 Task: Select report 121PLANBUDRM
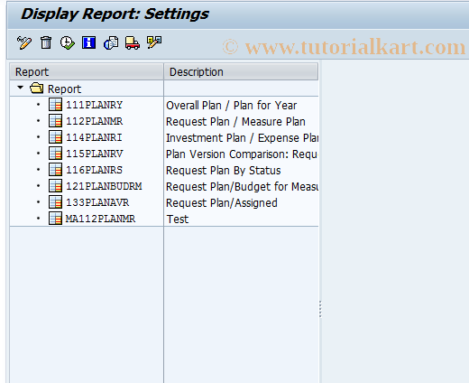tap(104, 186)
